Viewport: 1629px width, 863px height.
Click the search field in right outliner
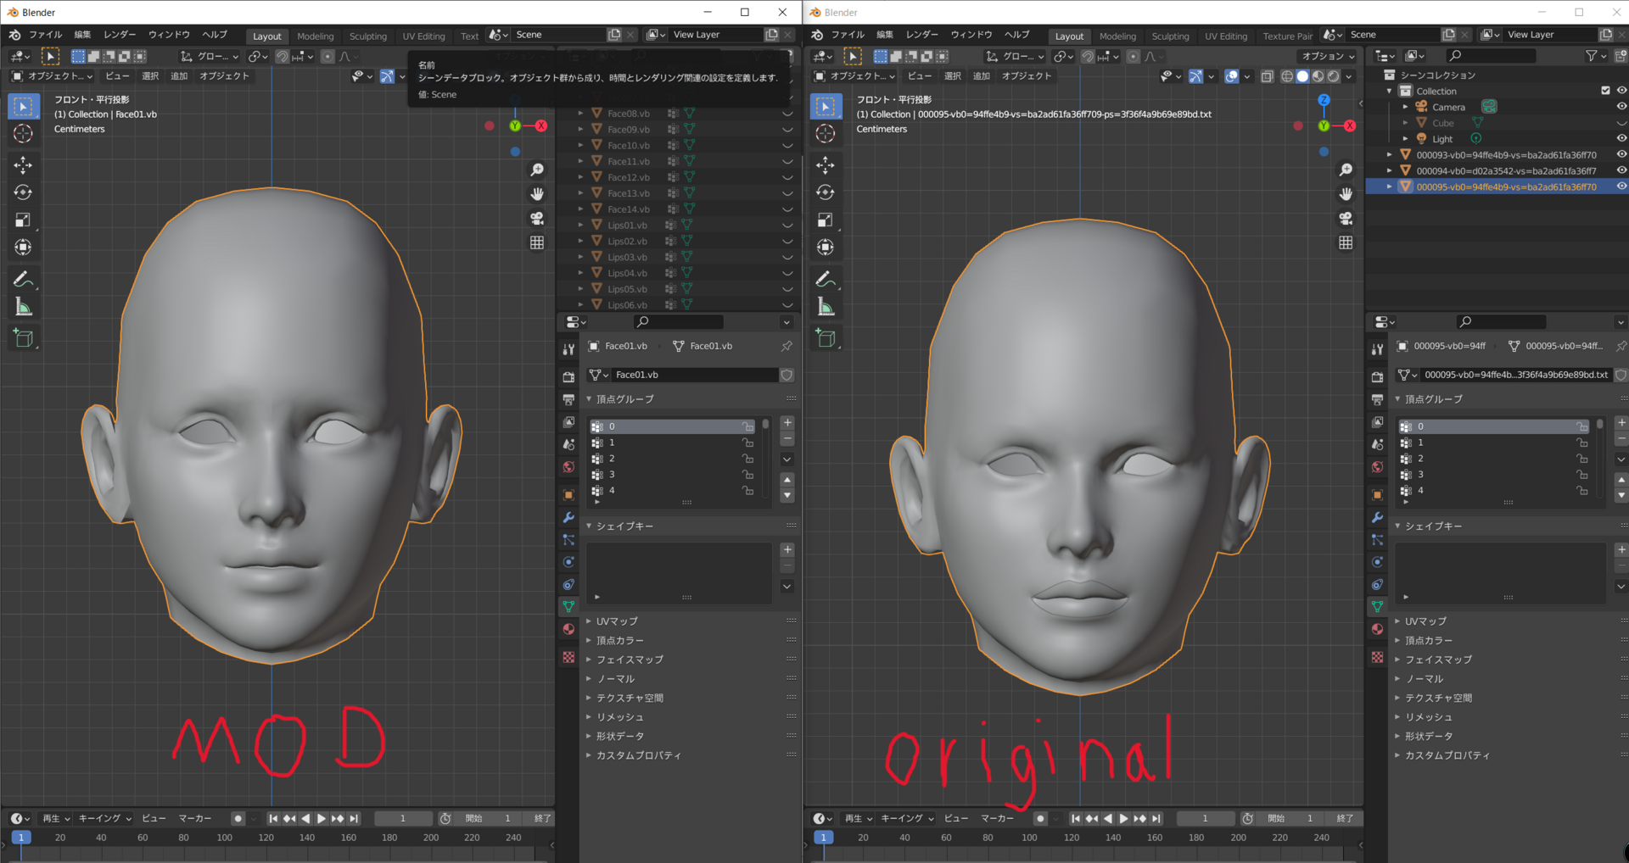pyautogui.click(x=1490, y=56)
